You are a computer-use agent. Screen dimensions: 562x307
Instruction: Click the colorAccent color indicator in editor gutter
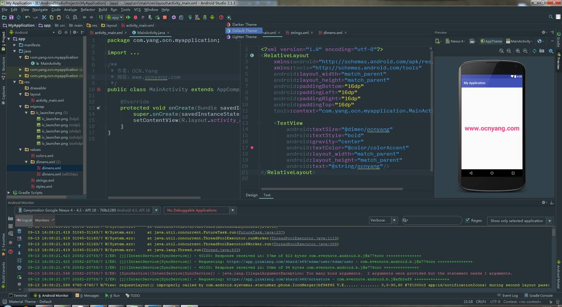tap(252, 147)
